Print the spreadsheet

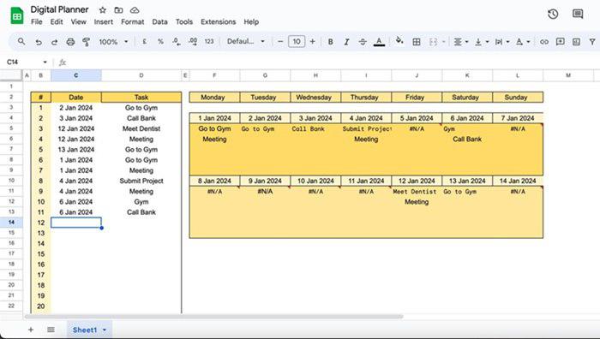point(70,42)
